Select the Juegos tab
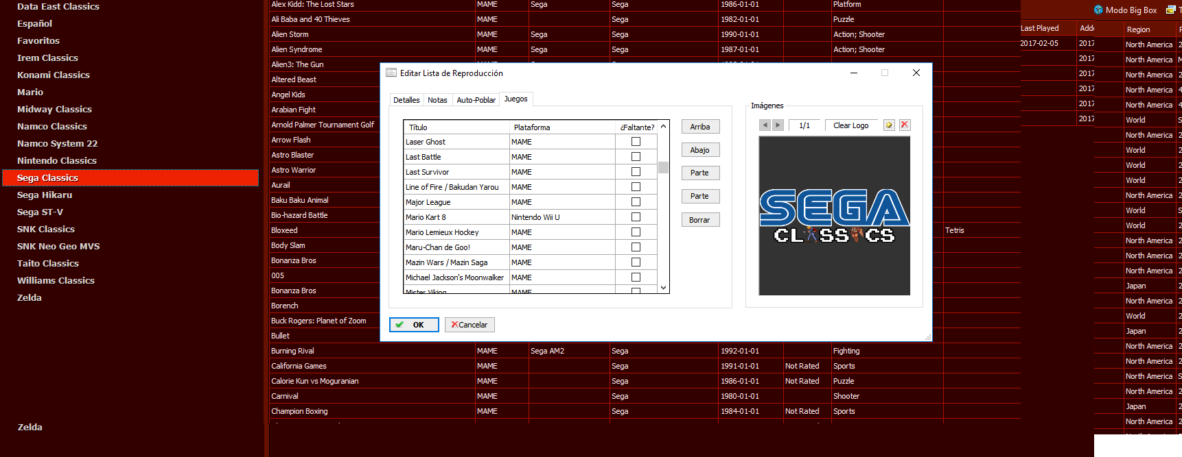Viewport: 1182px width, 457px height. pos(516,99)
